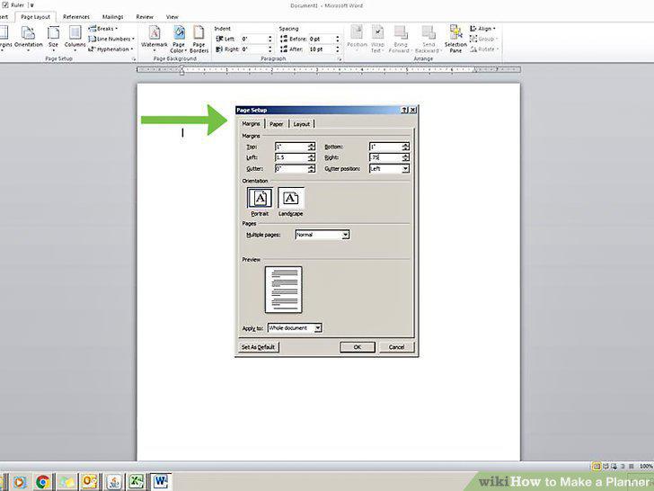Click the Left margin input field
The image size is (654, 491).
tap(291, 157)
